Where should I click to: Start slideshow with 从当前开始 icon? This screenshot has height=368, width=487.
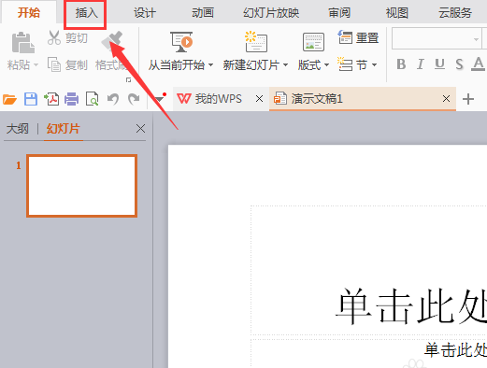click(x=181, y=42)
